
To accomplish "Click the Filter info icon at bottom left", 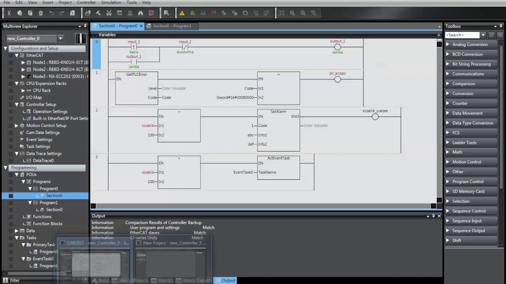I will coord(5,280).
